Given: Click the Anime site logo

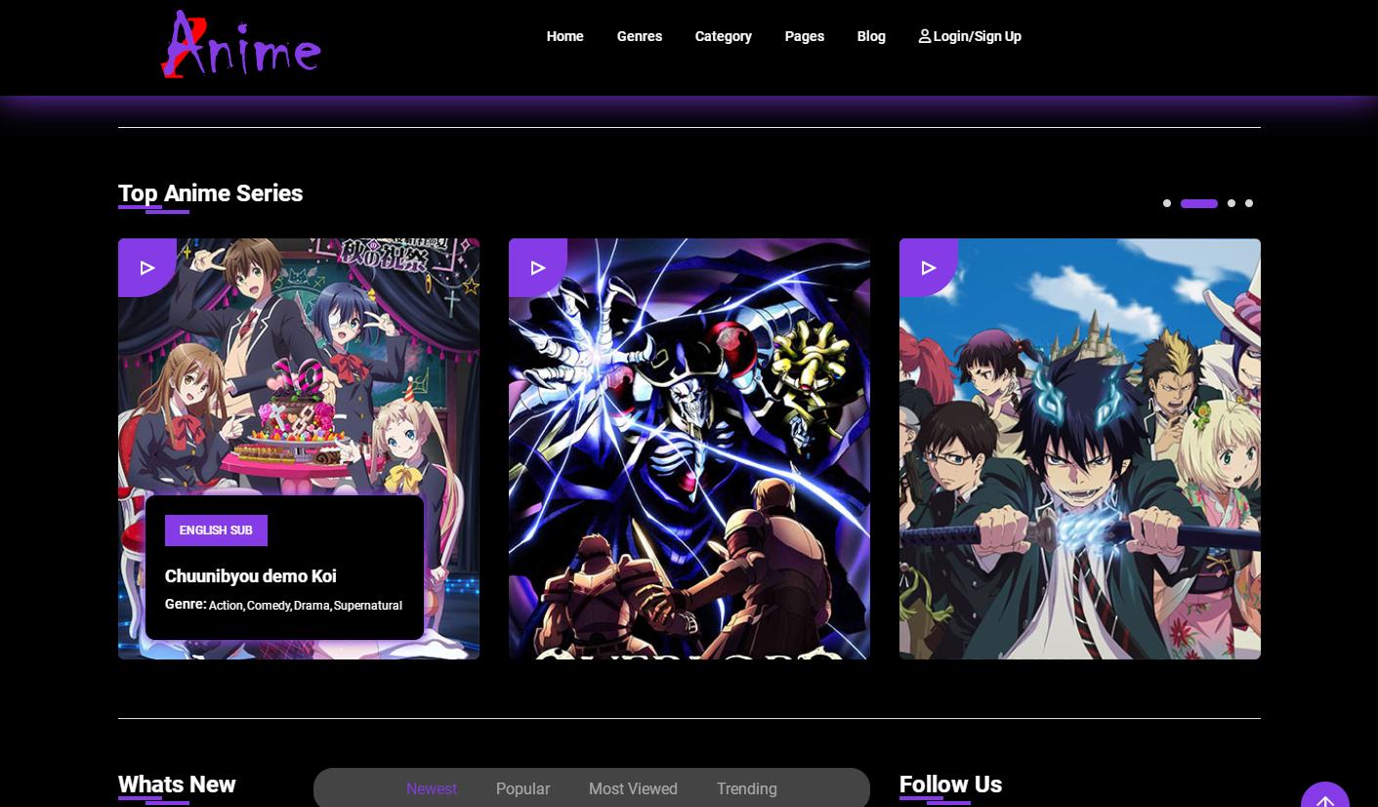Looking at the screenshot, I should tap(241, 44).
